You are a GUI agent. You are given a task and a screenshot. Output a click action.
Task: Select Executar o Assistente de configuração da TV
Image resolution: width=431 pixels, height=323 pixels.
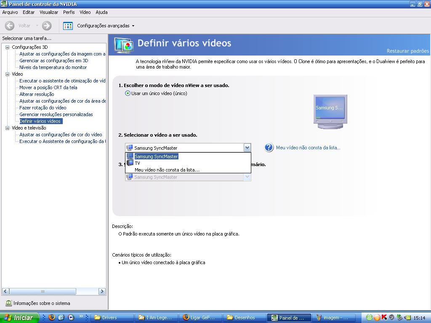point(62,141)
